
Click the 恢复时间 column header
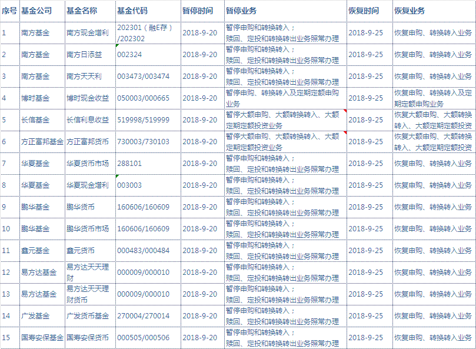pyautogui.click(x=364, y=11)
